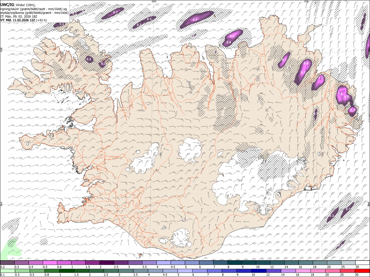Select the deep blue 10 swatch, lower scale

pos(259,271)
